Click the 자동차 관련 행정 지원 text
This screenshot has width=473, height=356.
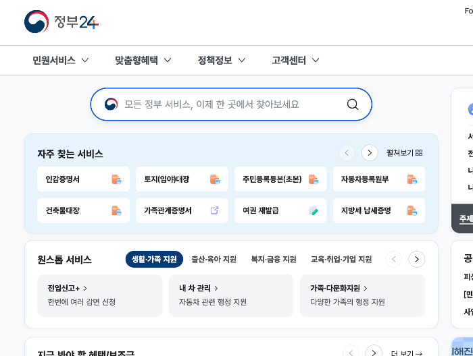213,302
